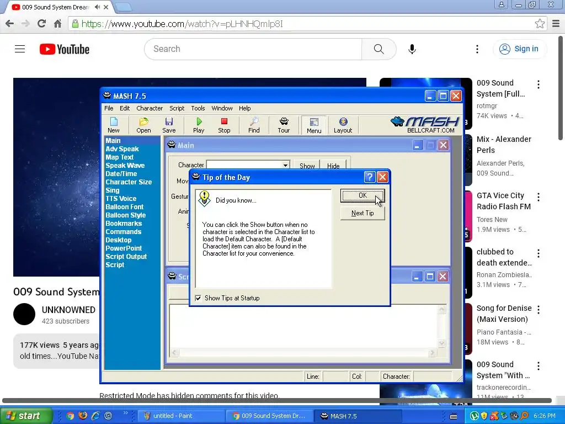Open the clubbed to death extended video
The width and height of the screenshot is (565, 424).
504,257
